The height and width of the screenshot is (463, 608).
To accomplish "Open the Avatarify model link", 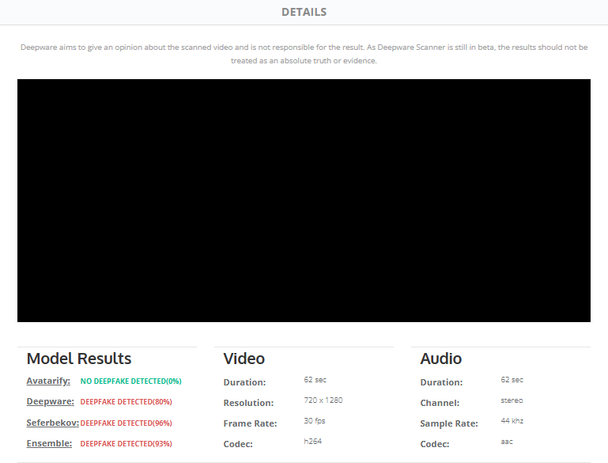I will point(48,381).
